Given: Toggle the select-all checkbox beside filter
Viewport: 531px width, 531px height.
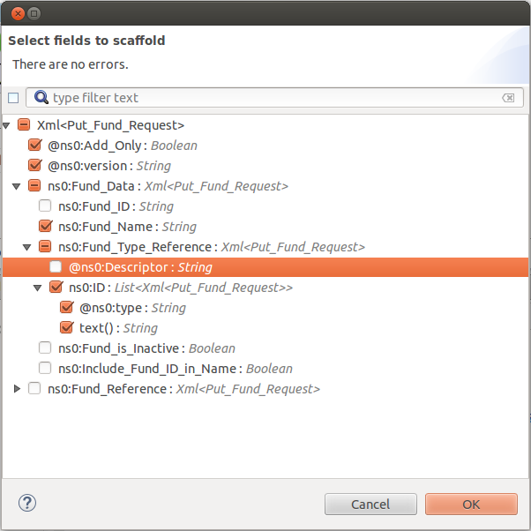Looking at the screenshot, I should coord(13,98).
